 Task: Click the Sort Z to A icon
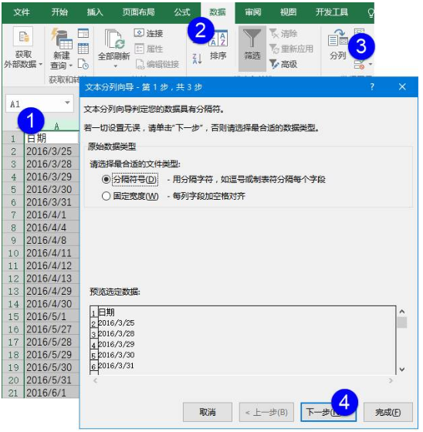click(197, 59)
